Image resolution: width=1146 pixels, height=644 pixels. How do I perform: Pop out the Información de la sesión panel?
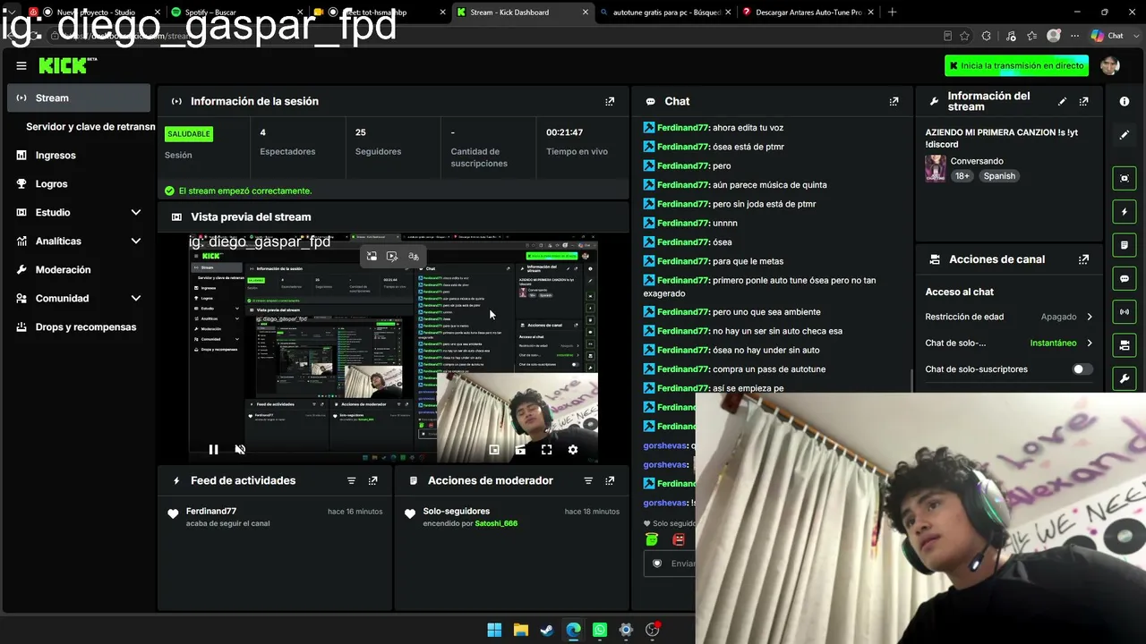point(610,101)
